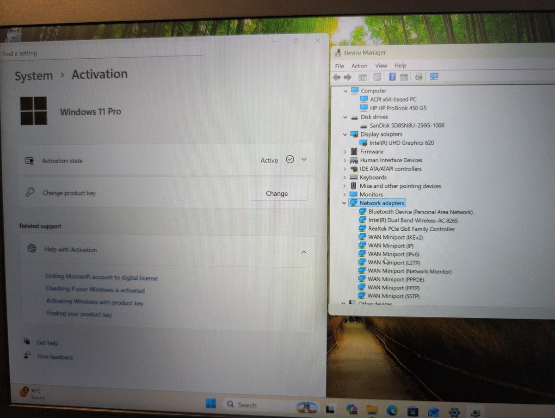The height and width of the screenshot is (418, 555).
Task: Select Bluetooth Device (Personal Area Network)
Action: coord(420,212)
